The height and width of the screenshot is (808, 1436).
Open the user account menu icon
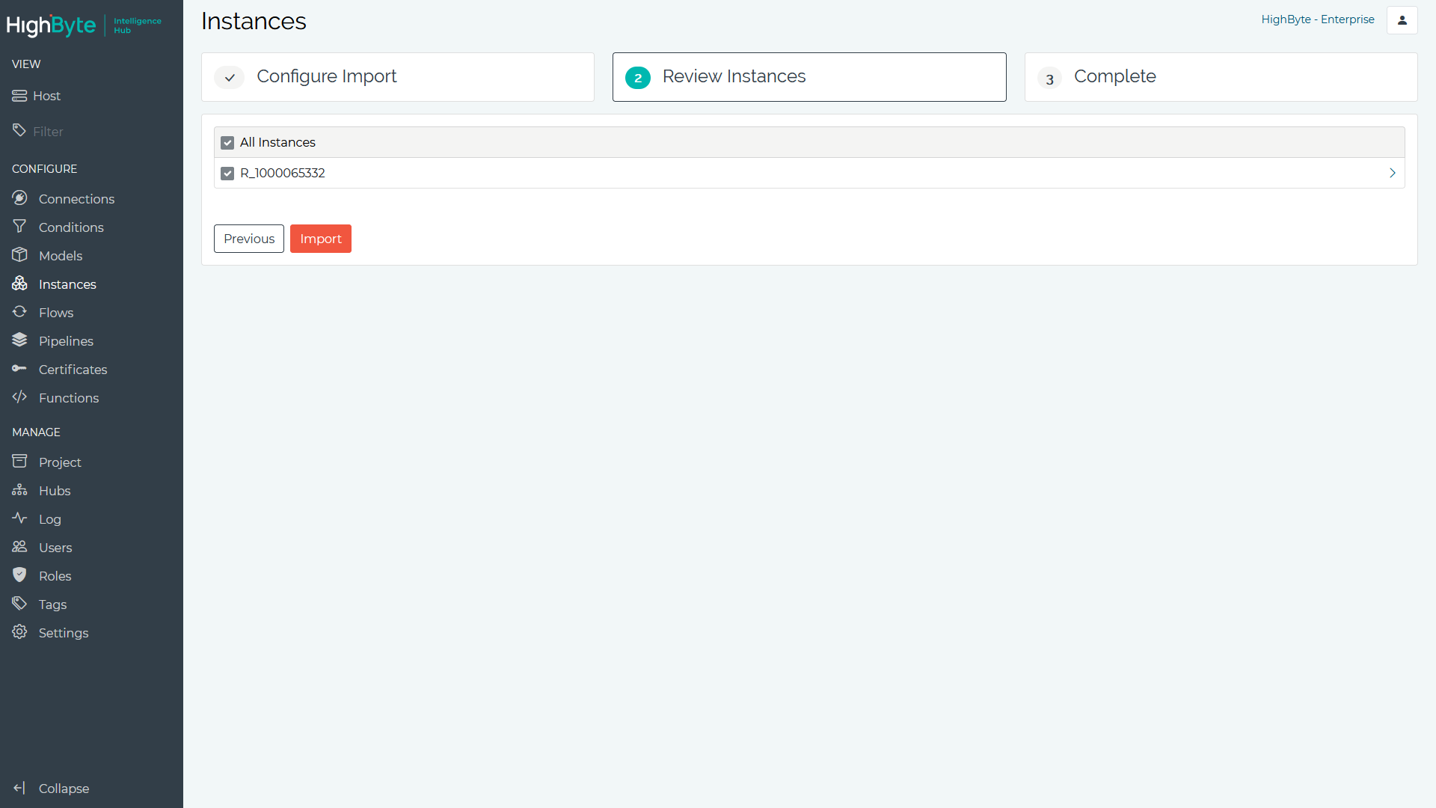point(1402,20)
